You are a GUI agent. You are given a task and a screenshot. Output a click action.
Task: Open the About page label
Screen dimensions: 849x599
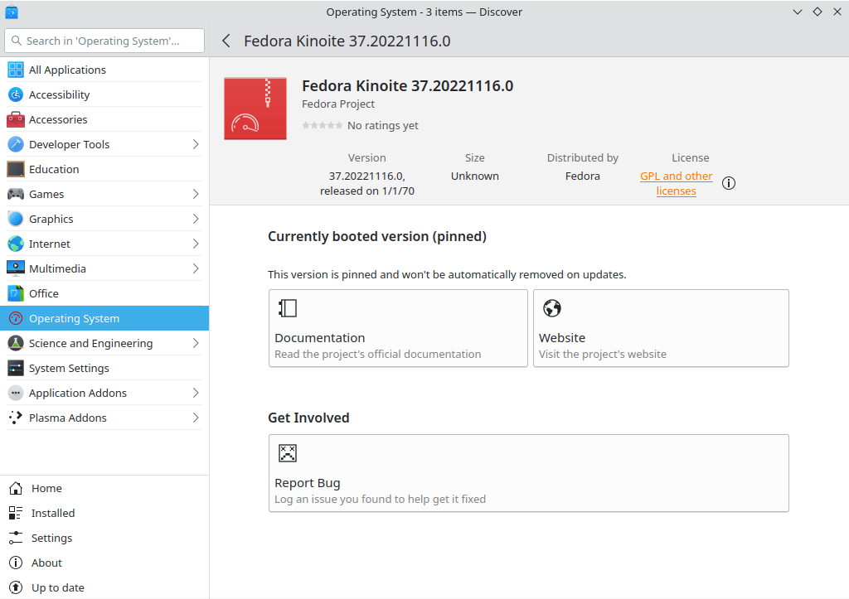pyautogui.click(x=46, y=563)
